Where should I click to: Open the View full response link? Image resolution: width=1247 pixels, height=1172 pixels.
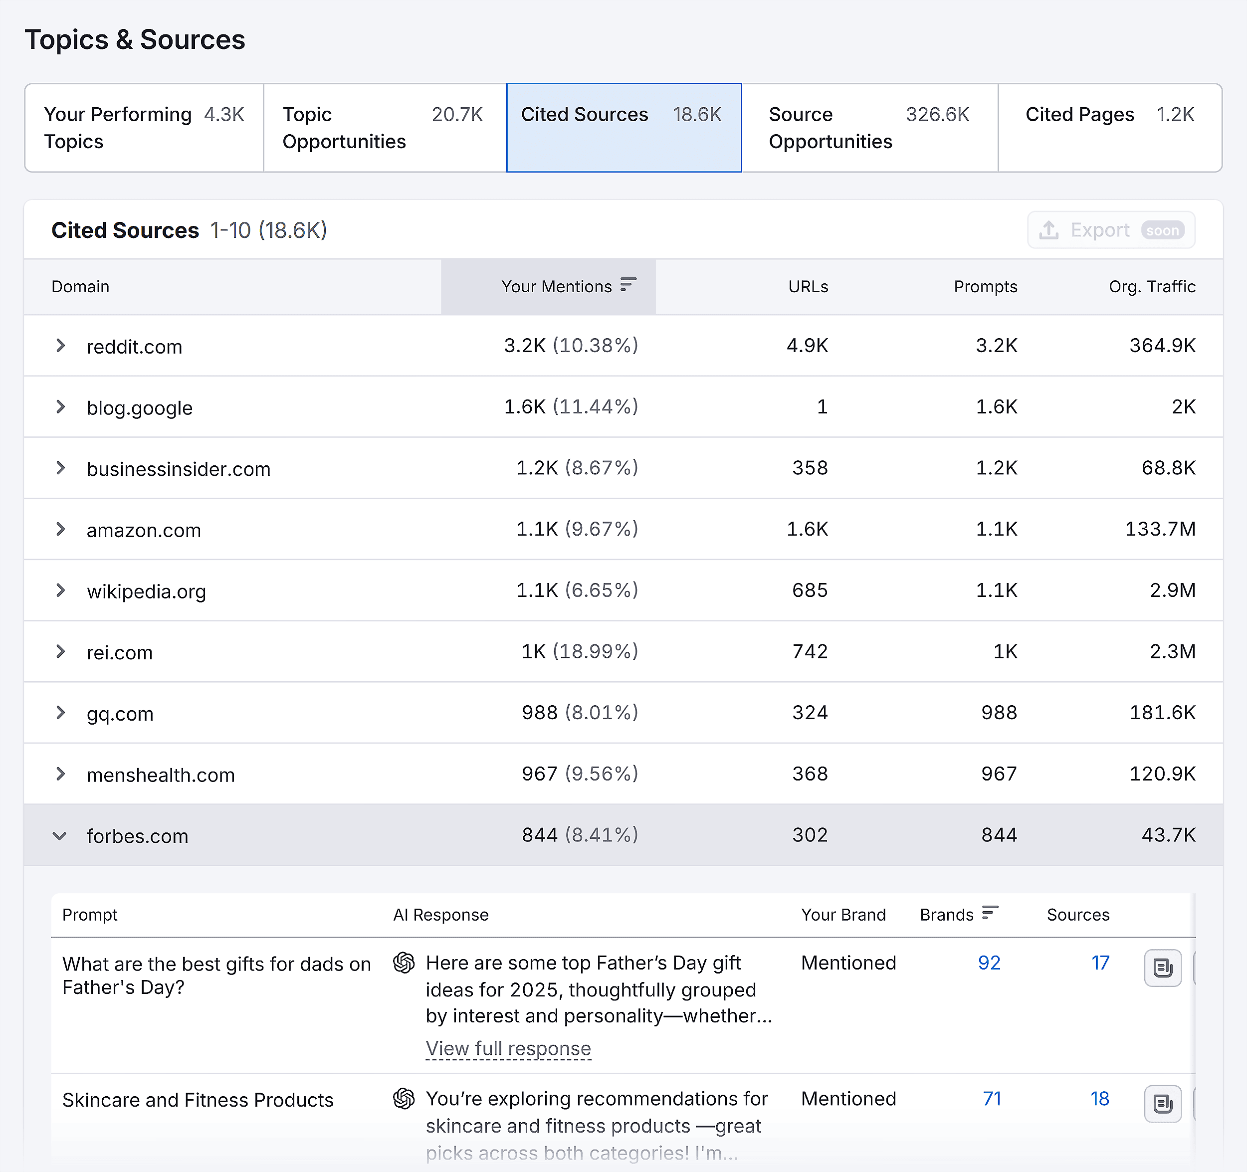click(508, 1048)
